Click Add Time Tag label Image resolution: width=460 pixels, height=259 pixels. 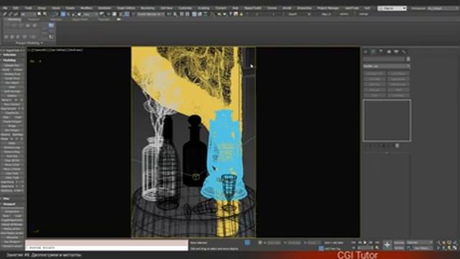pyautogui.click(x=332, y=248)
